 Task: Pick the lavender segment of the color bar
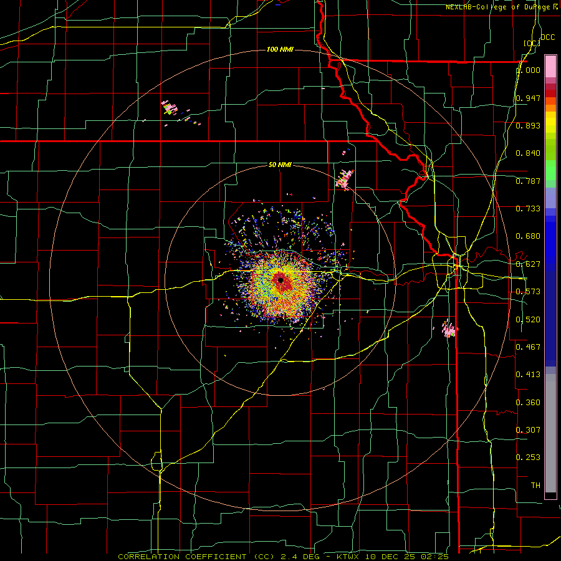550,198
